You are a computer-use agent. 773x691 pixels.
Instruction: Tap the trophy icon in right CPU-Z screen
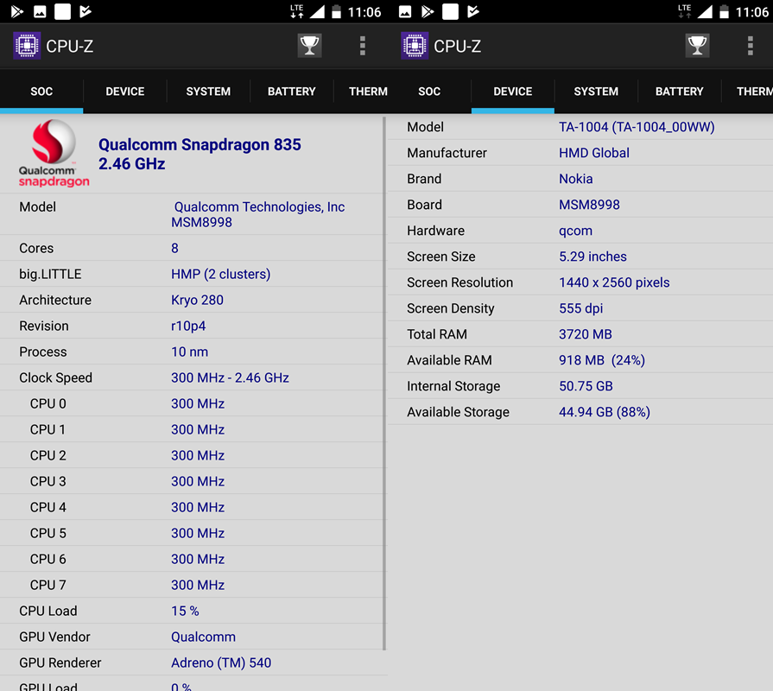pyautogui.click(x=697, y=45)
